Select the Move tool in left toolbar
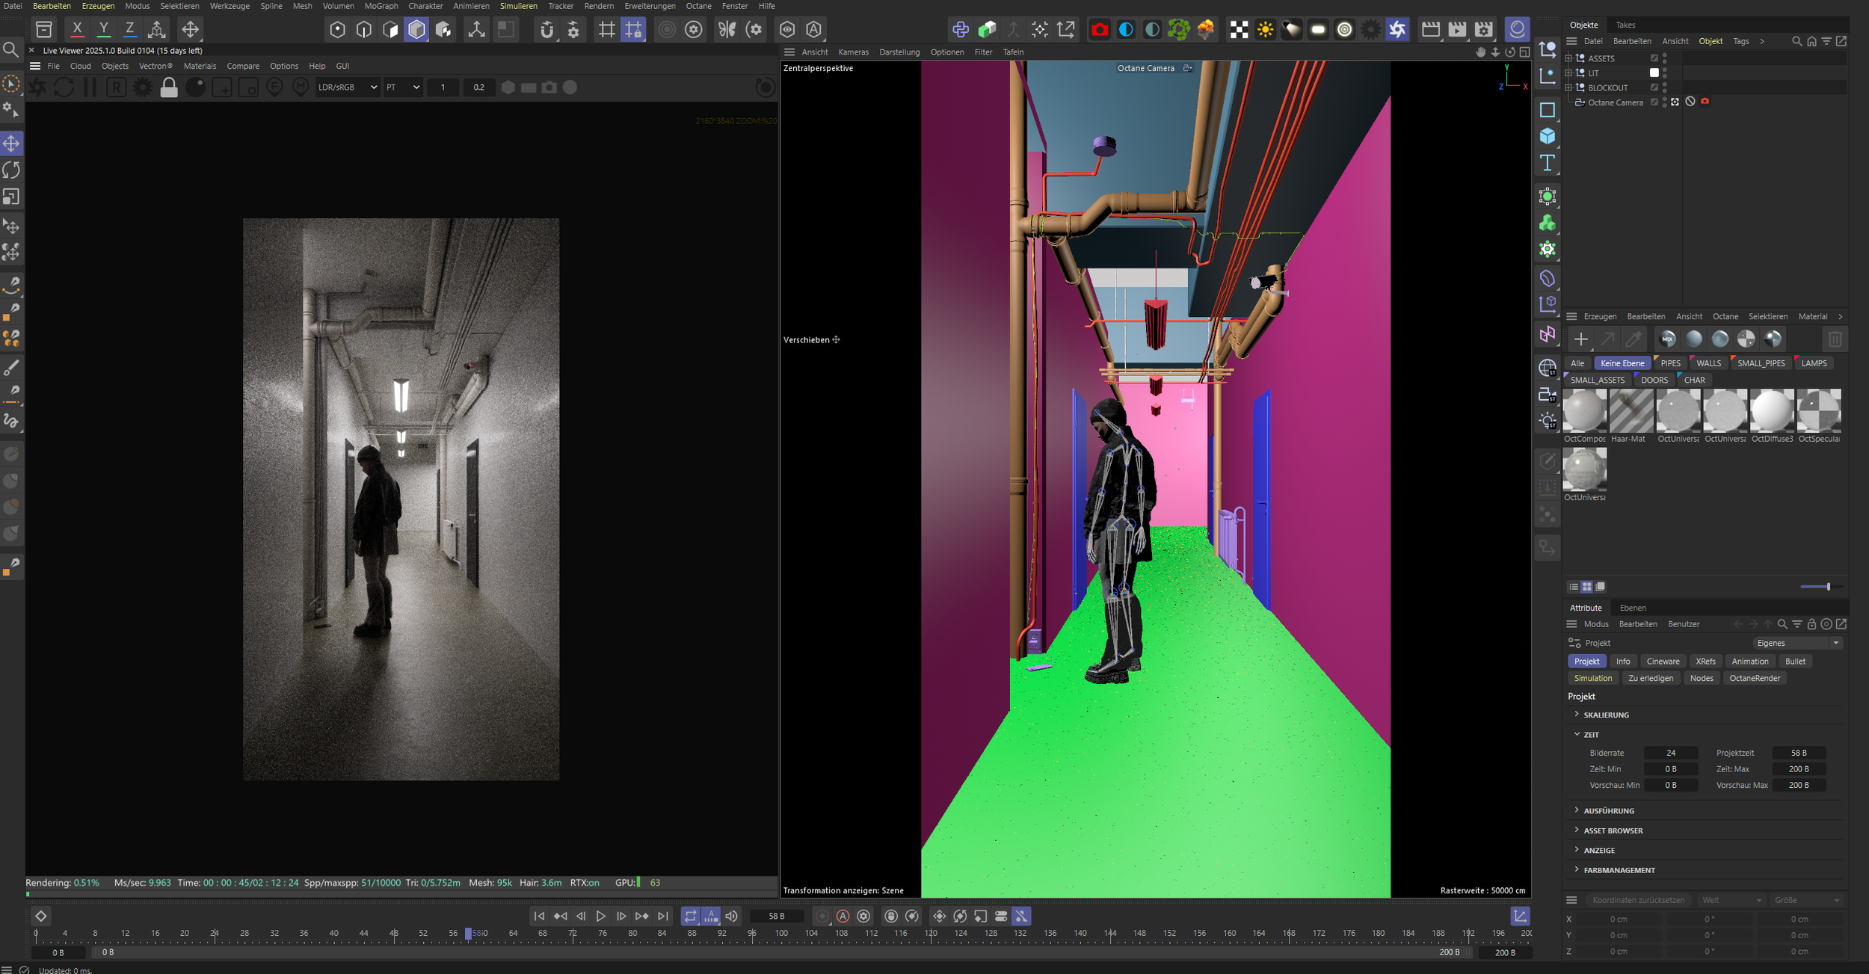 (x=11, y=144)
